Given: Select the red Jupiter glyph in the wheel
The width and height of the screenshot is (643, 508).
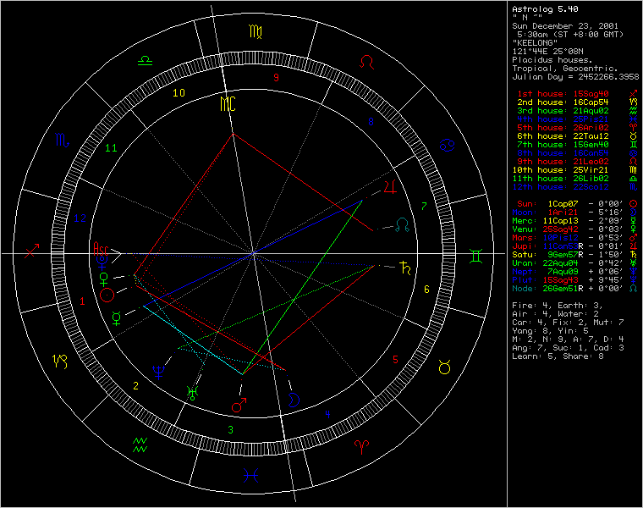Looking at the screenshot, I should coord(390,186).
